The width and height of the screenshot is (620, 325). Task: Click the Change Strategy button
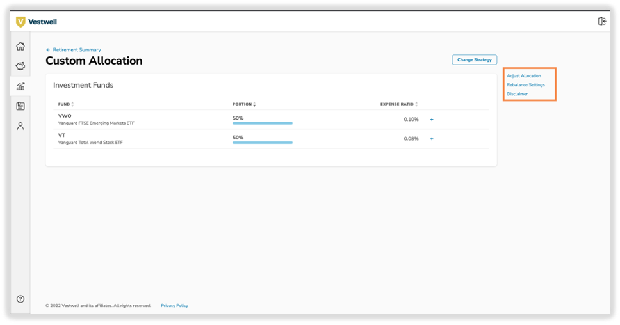(x=475, y=59)
